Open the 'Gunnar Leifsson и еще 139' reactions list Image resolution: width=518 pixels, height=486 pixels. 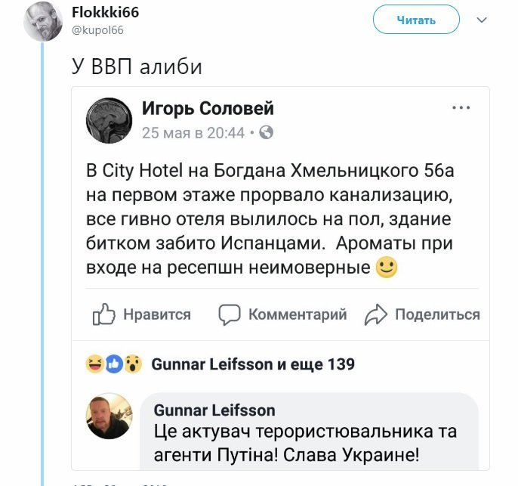253,364
